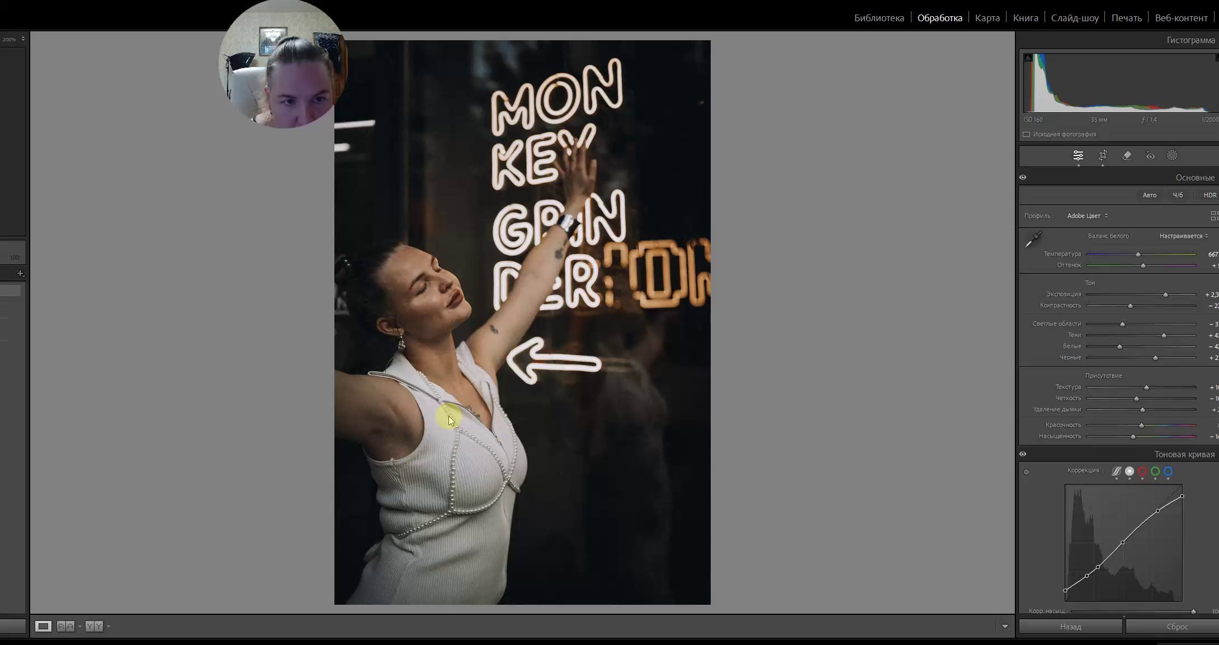Switch treatment to Ч/б black and white

click(1178, 195)
